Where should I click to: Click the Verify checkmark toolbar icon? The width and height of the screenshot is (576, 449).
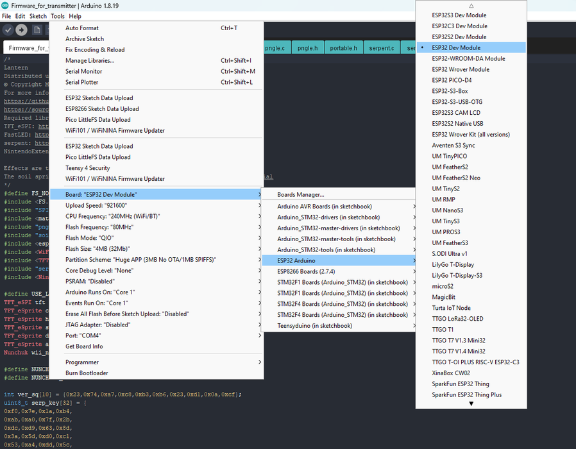pos(8,30)
